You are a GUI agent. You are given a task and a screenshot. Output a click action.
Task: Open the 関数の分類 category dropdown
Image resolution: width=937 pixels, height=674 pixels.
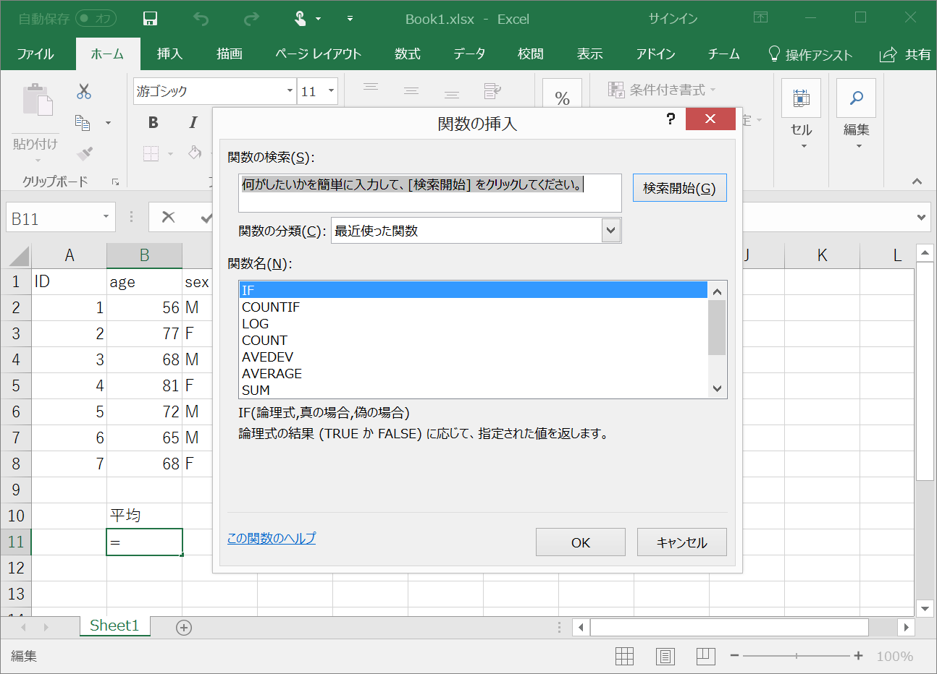612,230
